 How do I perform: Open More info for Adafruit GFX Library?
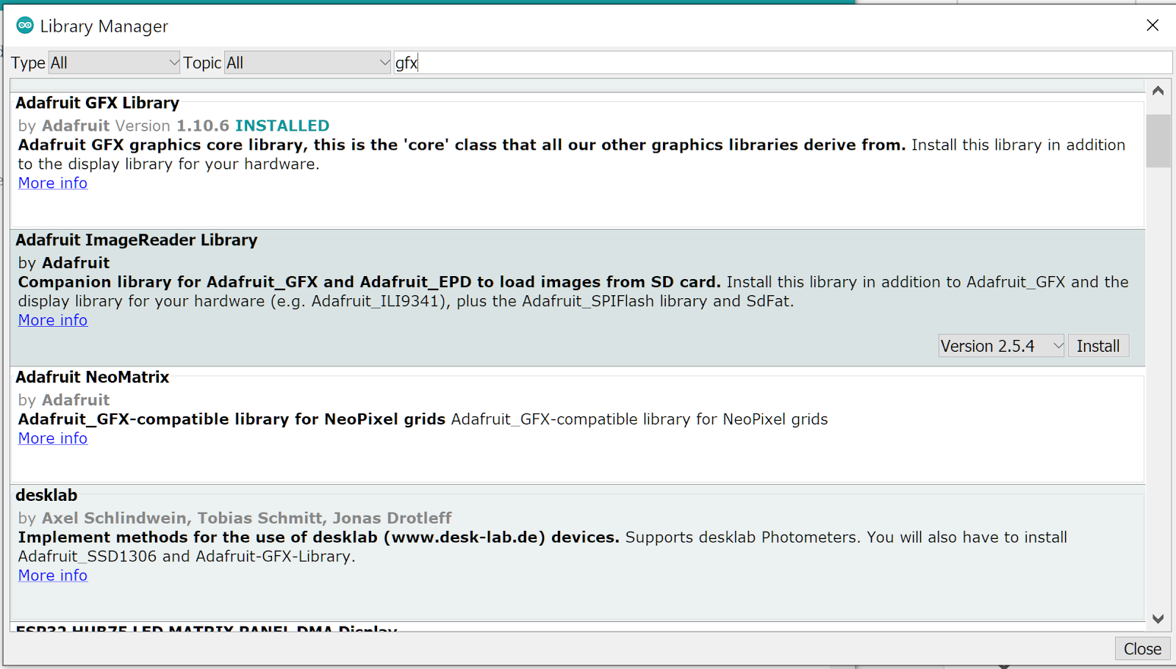pos(53,184)
